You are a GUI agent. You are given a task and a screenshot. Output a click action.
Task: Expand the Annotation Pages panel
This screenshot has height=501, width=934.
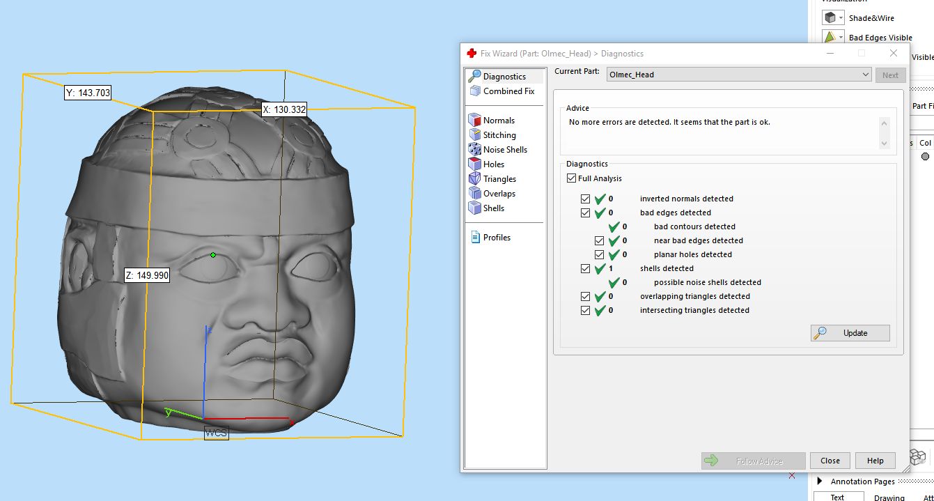[x=820, y=481]
